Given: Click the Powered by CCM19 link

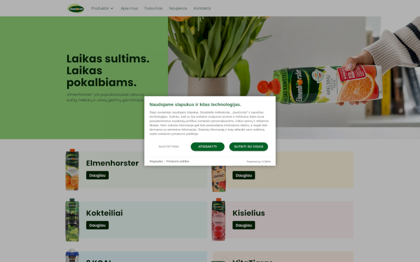Looking at the screenshot, I should (x=258, y=162).
